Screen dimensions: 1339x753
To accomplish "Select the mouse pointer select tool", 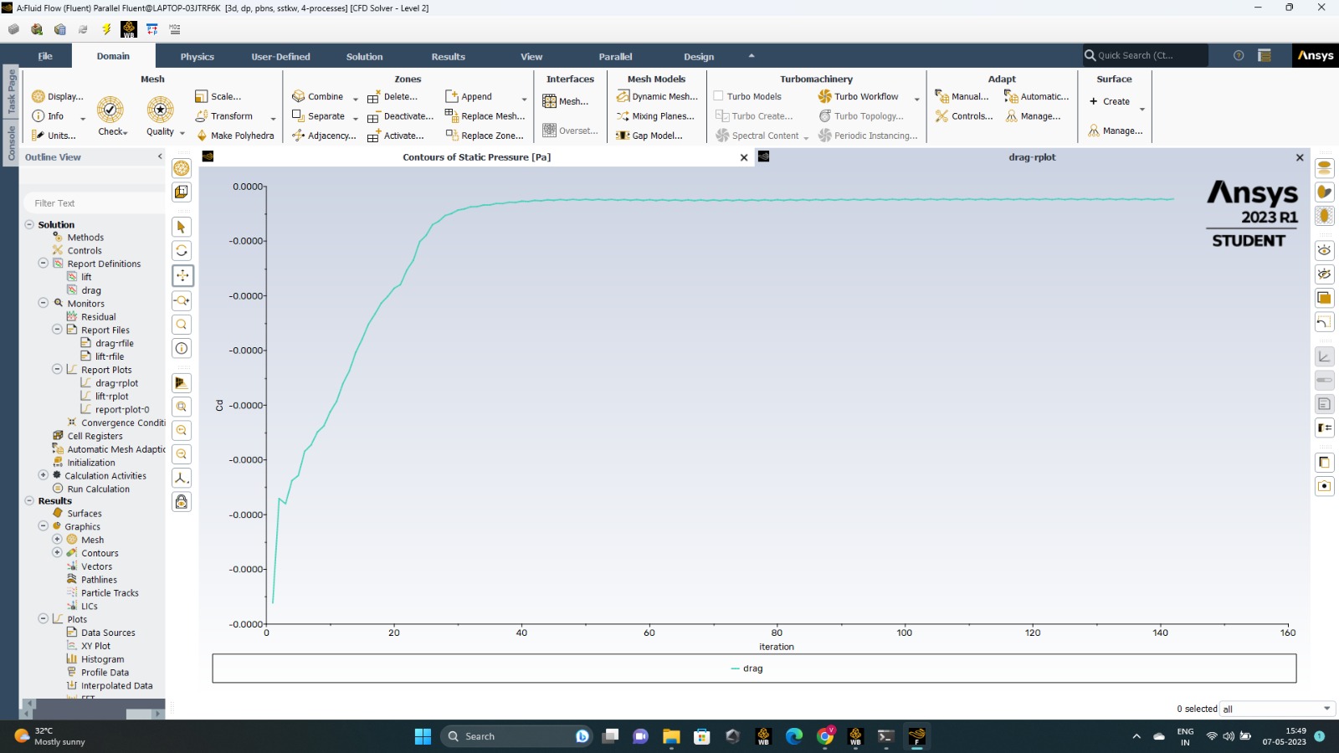I will [182, 227].
